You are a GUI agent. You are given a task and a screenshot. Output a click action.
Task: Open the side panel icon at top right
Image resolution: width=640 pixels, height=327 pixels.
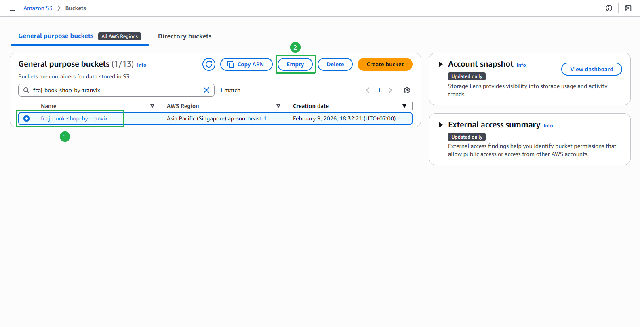628,8
